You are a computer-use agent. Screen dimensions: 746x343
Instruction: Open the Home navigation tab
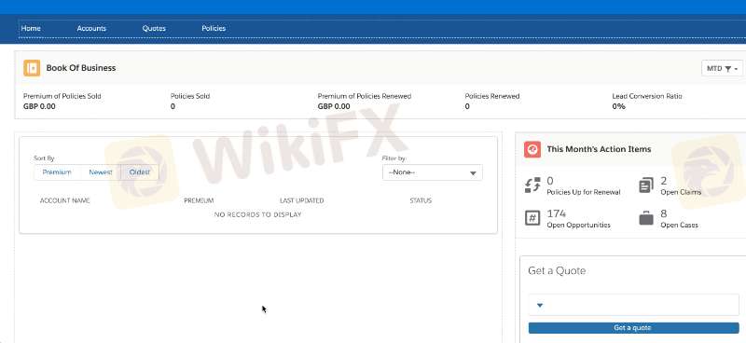point(31,29)
